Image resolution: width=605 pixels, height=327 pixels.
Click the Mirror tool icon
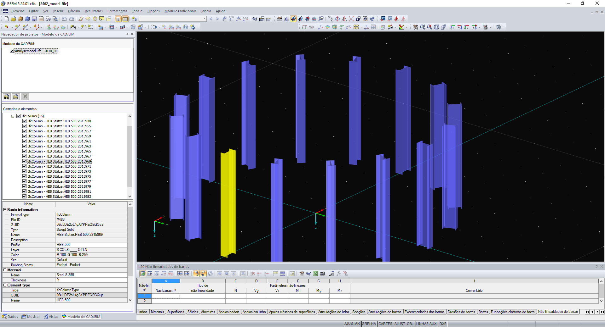coord(344,19)
